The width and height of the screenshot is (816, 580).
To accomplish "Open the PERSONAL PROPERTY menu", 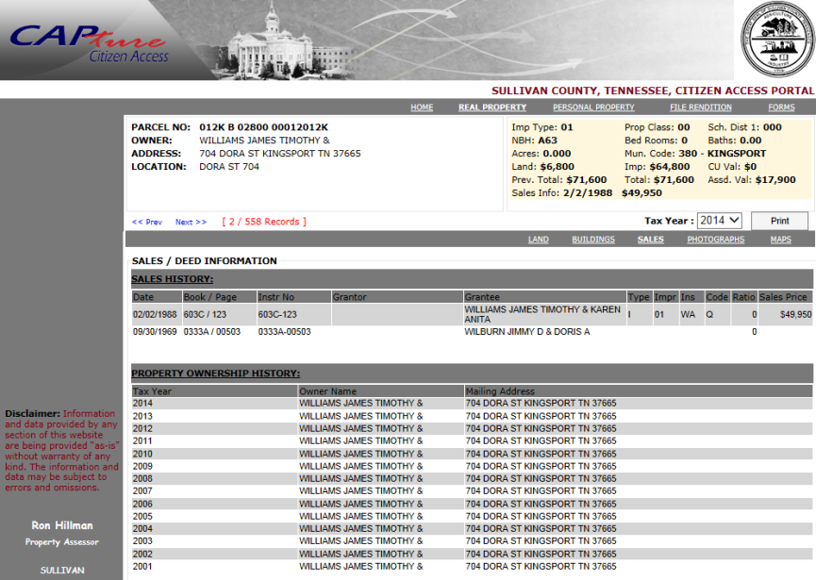I will tap(593, 108).
